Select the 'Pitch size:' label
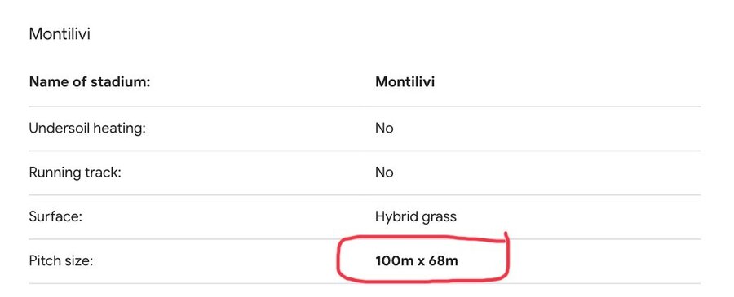The height and width of the screenshot is (297, 734). (x=61, y=261)
